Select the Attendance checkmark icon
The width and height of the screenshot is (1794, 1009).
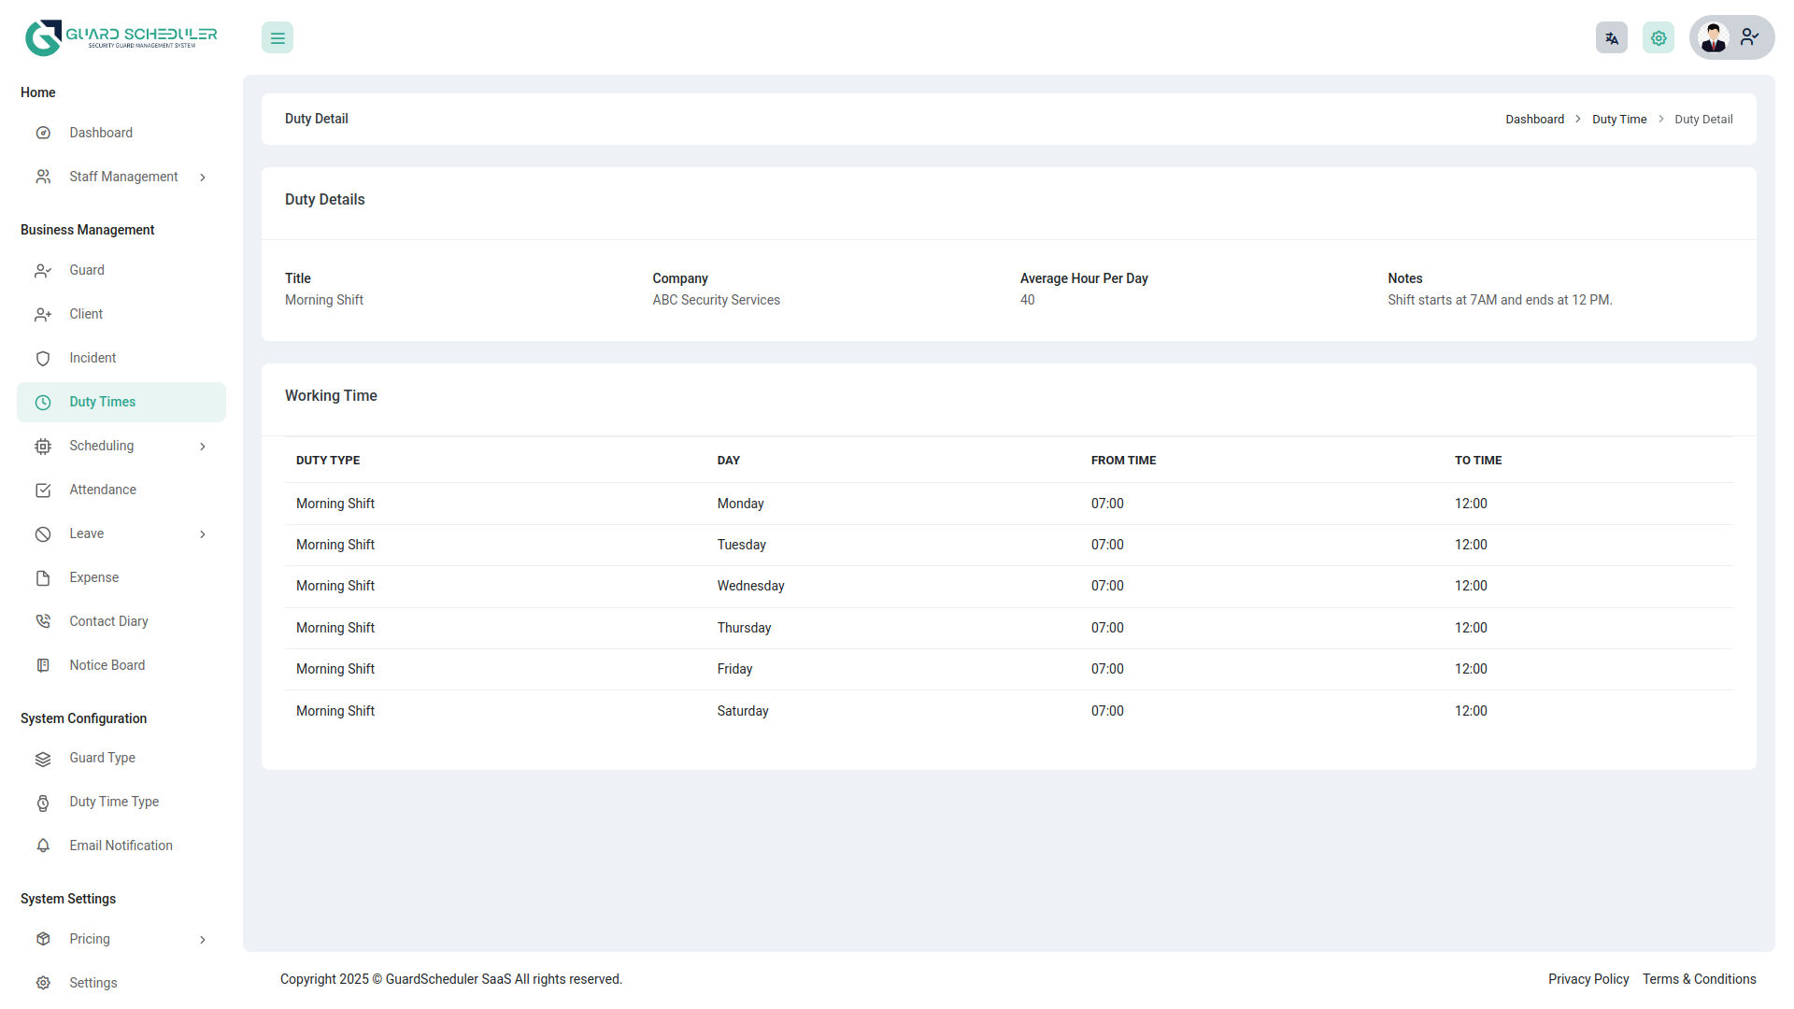tap(43, 490)
